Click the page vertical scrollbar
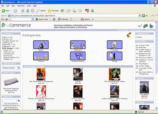Screen dimensions: 158x114 156,66
